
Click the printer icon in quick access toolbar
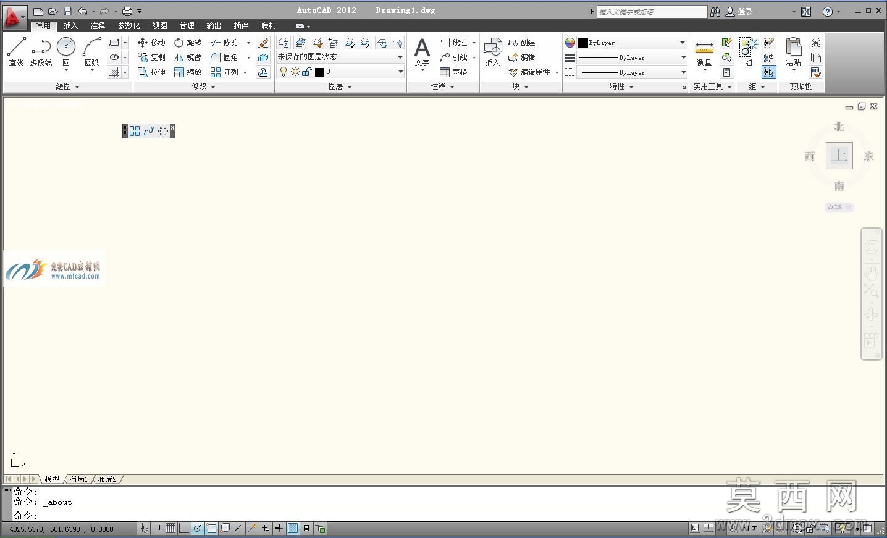pos(127,11)
